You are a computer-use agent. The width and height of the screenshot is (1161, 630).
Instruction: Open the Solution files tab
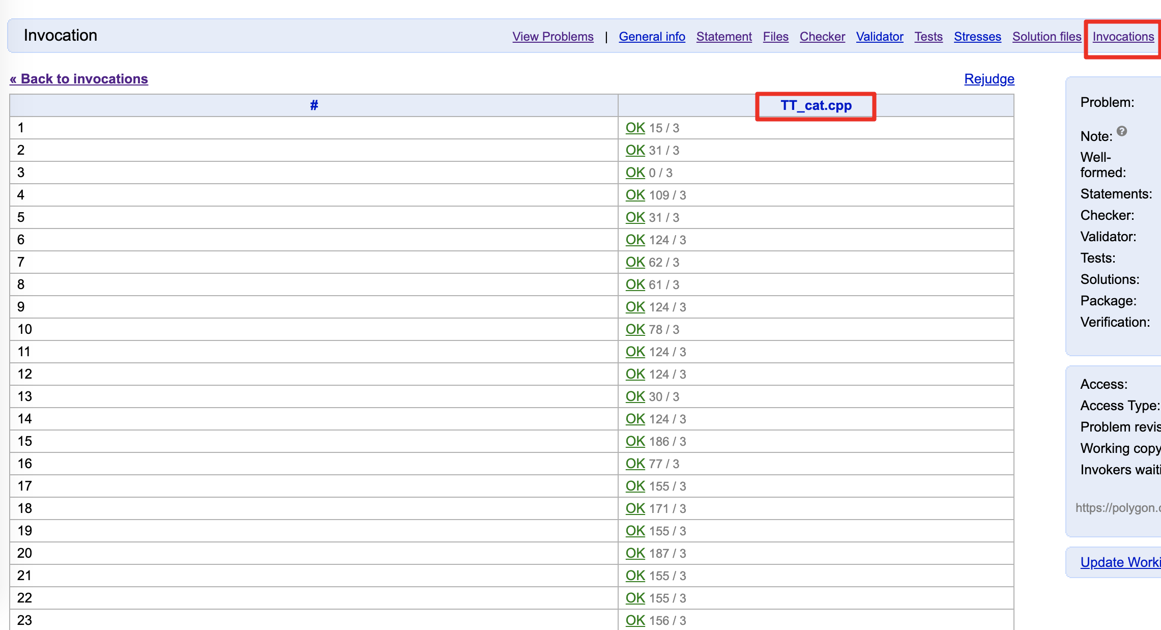1047,37
